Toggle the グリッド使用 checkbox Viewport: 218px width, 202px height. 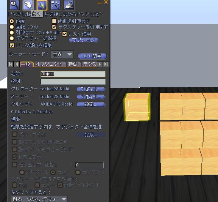pyautogui.click(x=64, y=34)
